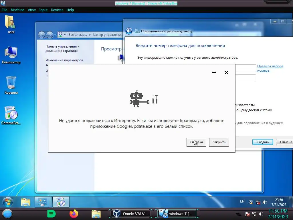Click the guest tray notification icon after EN
Viewport: 293px width, 220px height.
(251, 202)
